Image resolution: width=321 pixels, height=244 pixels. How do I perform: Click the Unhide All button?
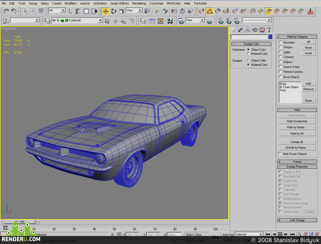click(297, 142)
